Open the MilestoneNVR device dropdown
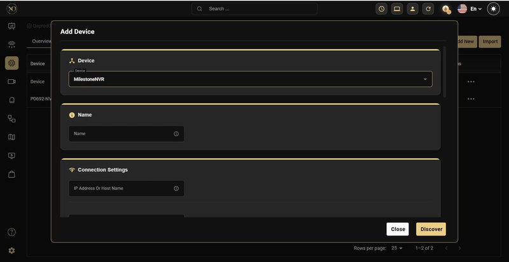Screen dimensions: 509x262 pyautogui.click(x=250, y=79)
